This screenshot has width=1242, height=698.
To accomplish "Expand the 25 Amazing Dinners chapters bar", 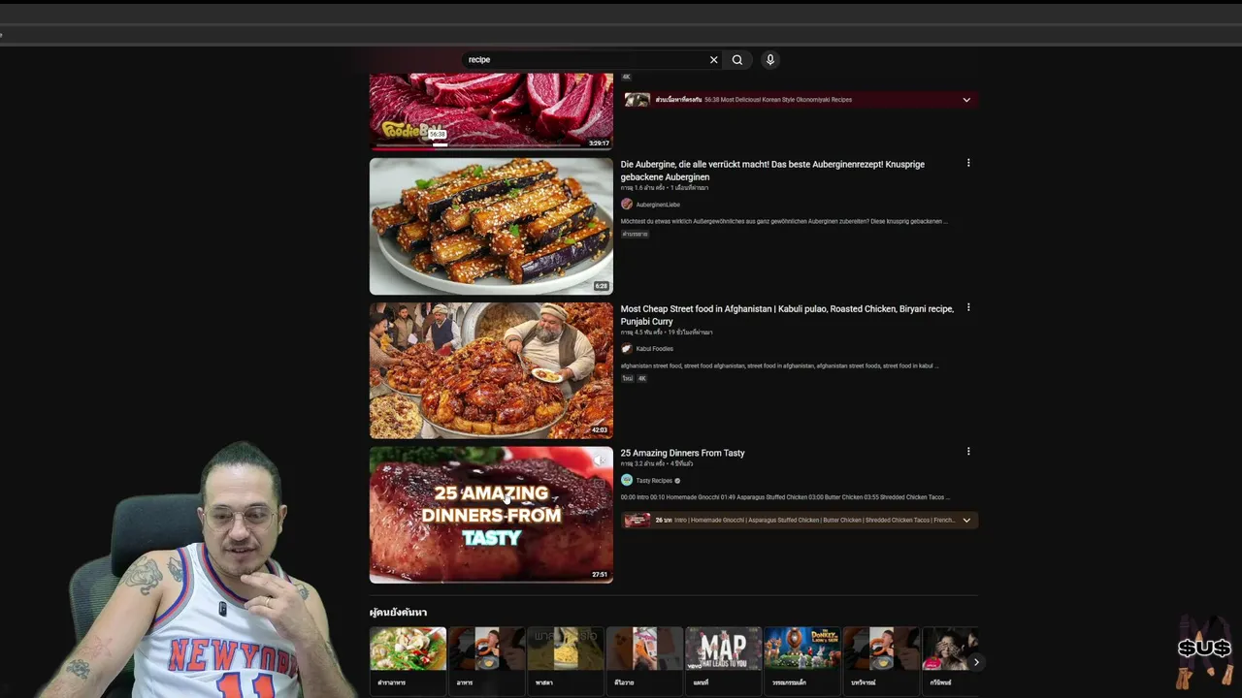I will pyautogui.click(x=966, y=521).
